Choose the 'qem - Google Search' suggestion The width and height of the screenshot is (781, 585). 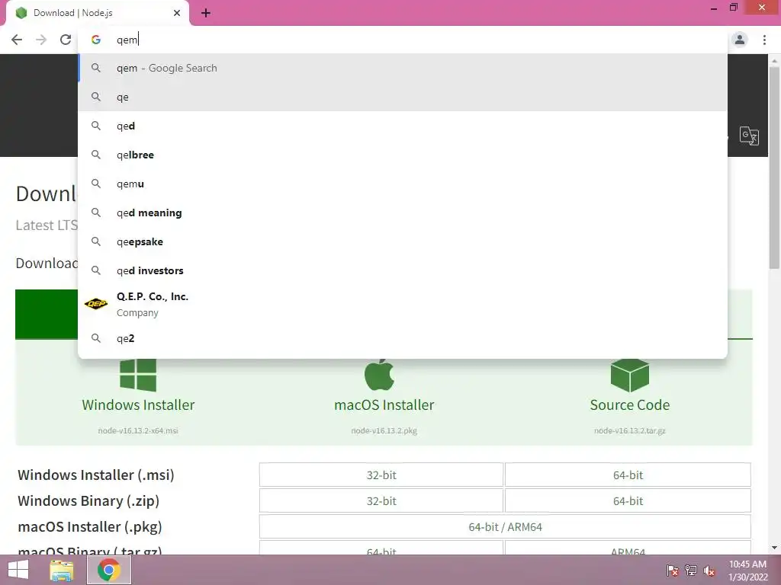click(403, 68)
